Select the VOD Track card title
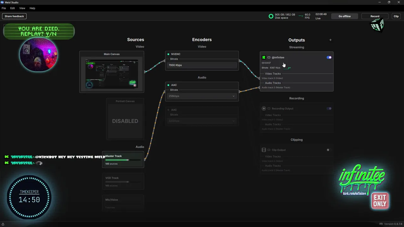This screenshot has width=404, height=227. click(x=112, y=178)
